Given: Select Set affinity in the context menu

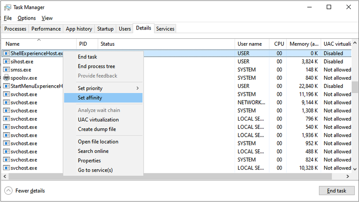Looking at the screenshot, I should click(x=103, y=98).
